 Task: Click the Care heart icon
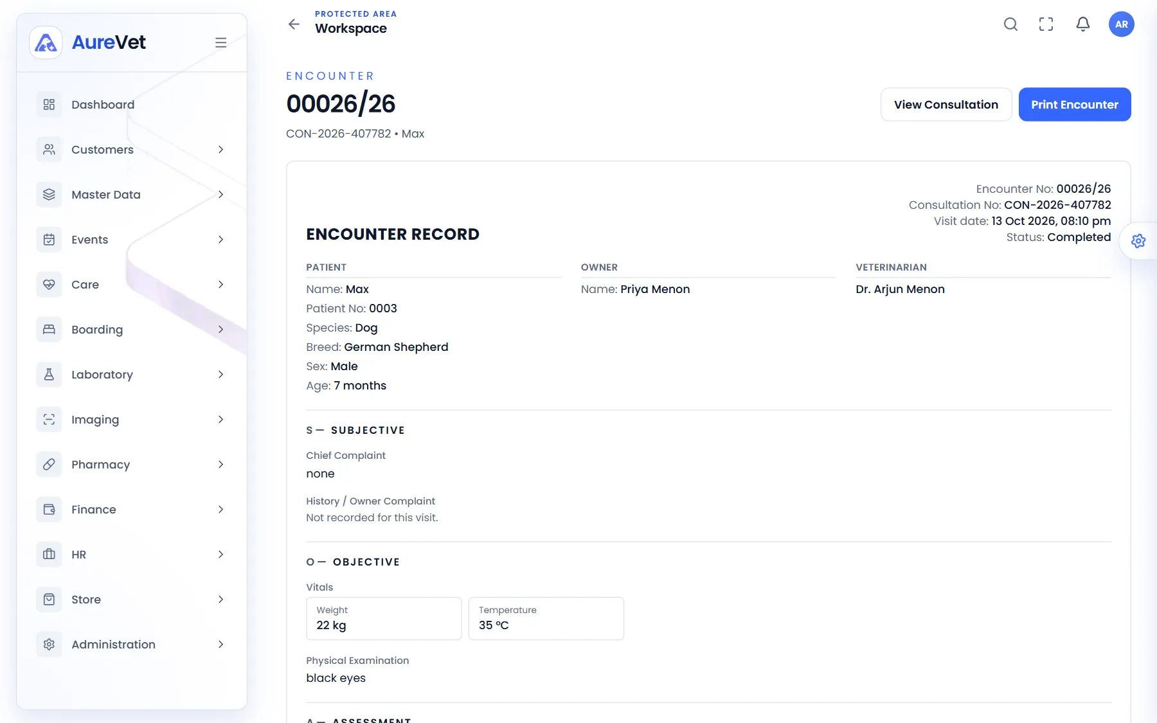[x=49, y=285]
